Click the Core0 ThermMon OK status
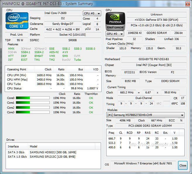Viewport: 192px width, 174px height. 91,98
